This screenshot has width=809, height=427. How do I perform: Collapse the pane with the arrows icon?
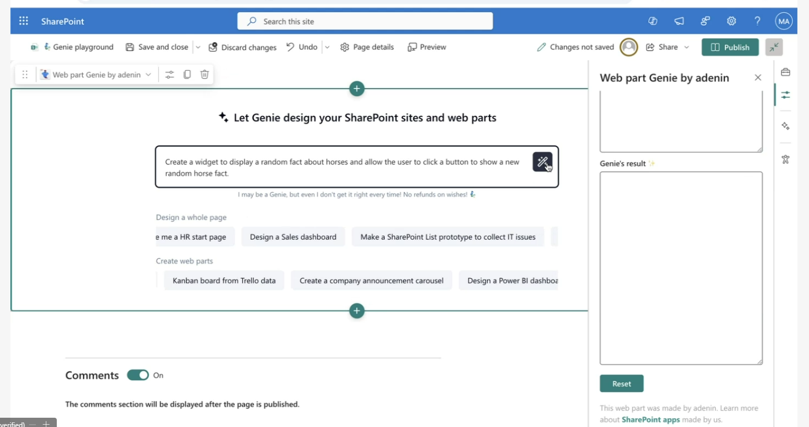pos(774,47)
